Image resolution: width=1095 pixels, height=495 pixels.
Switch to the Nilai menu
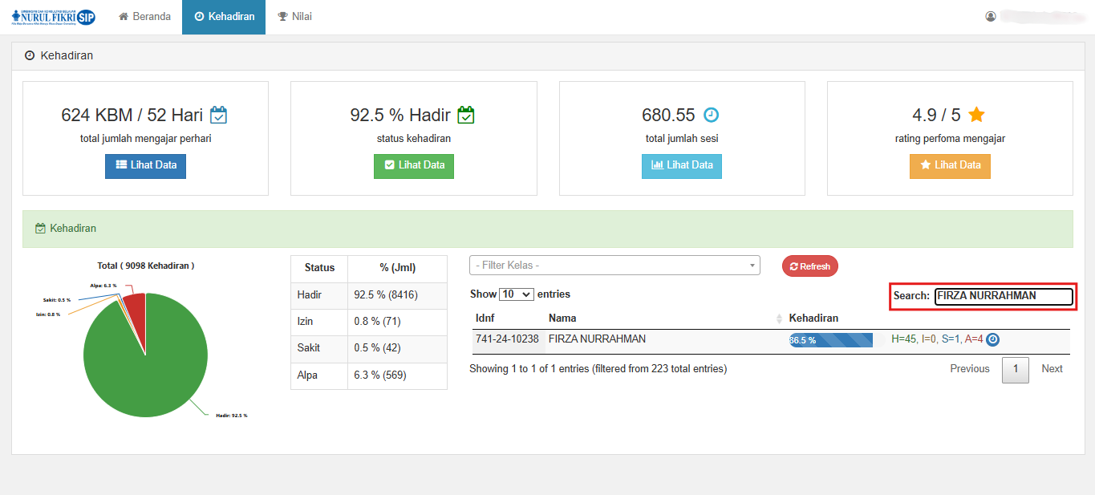[294, 17]
